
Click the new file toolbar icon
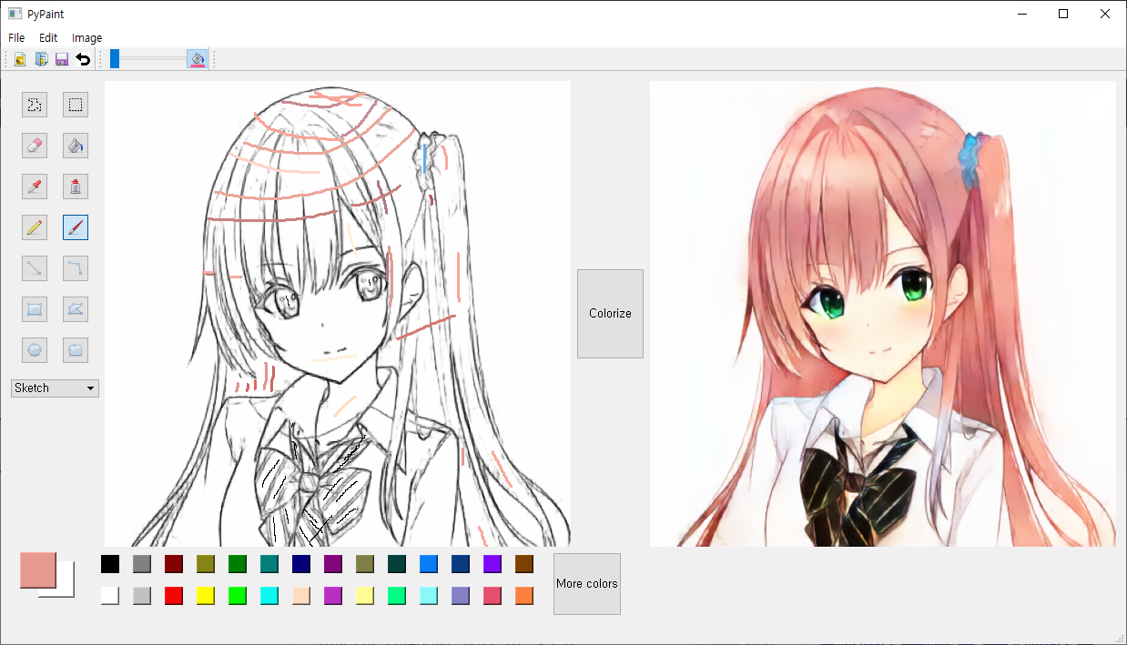(19, 59)
